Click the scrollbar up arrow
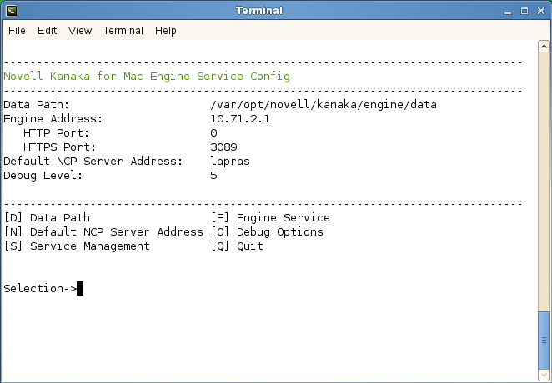The width and height of the screenshot is (552, 383). tap(544, 47)
